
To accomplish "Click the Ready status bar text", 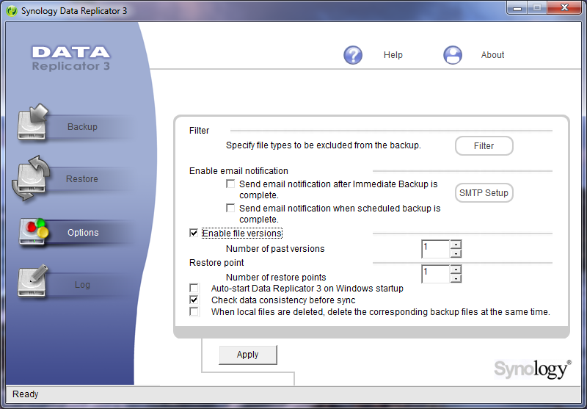I will coord(26,394).
